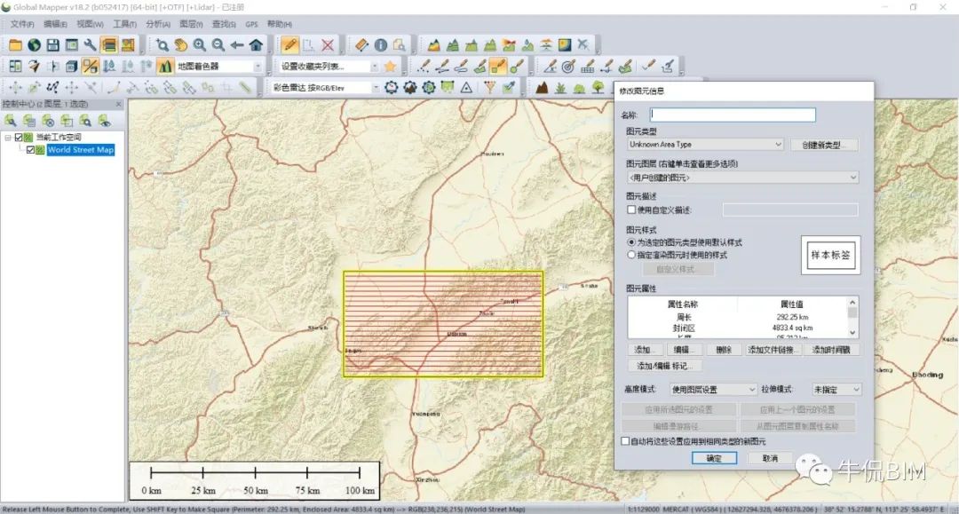Open the Unknown Area Type dropdown

coord(705,144)
